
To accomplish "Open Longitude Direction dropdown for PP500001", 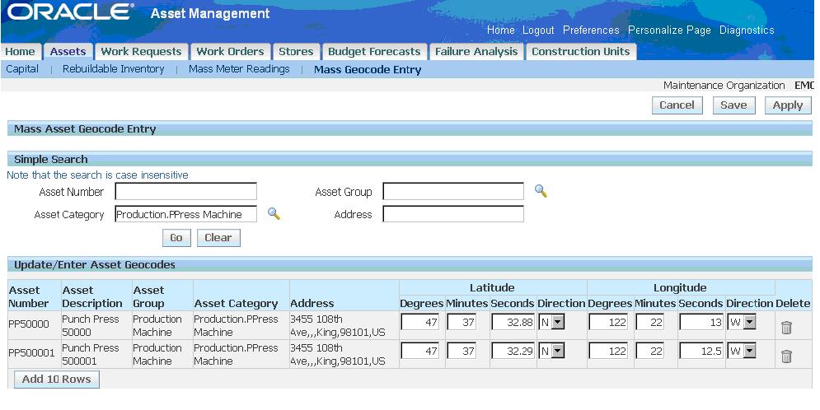I will pyautogui.click(x=742, y=351).
